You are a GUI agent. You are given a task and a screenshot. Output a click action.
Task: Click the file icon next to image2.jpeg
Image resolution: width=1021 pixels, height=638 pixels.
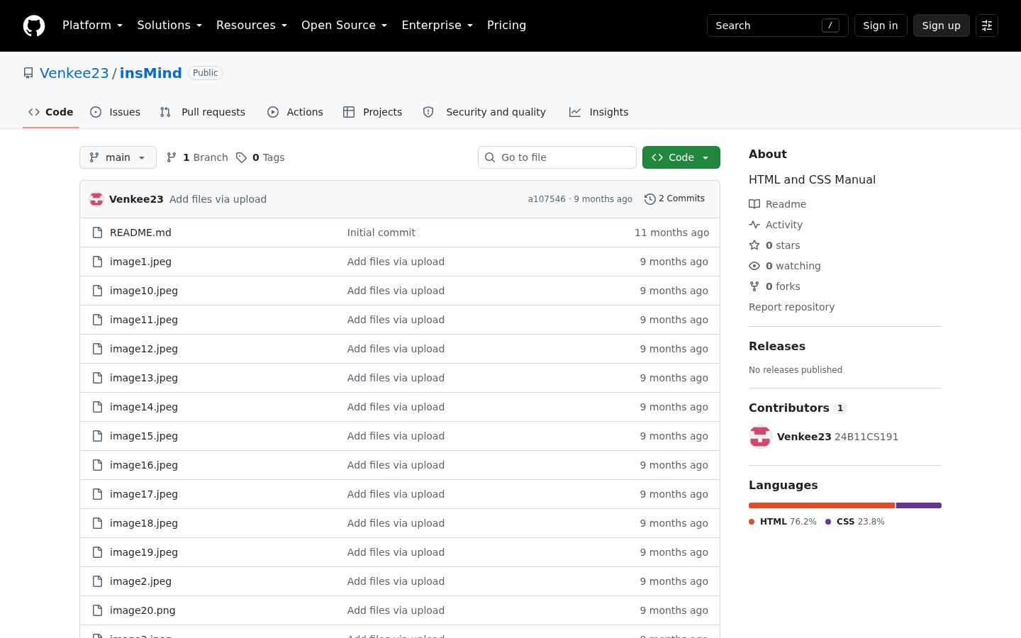98,581
